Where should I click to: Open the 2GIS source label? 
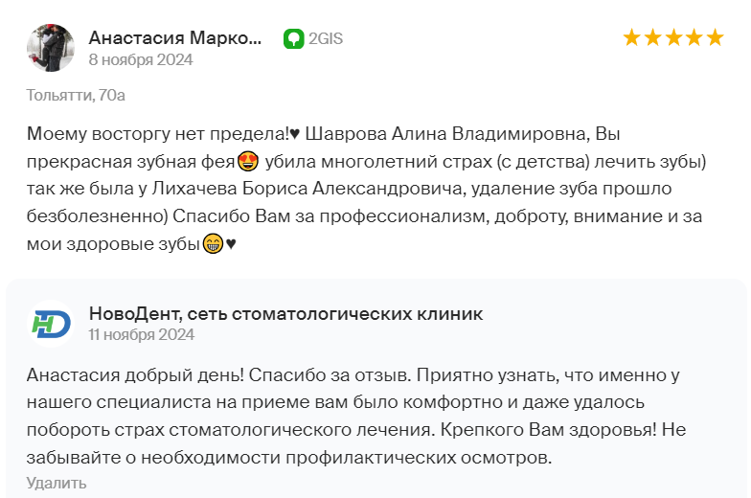pos(326,38)
